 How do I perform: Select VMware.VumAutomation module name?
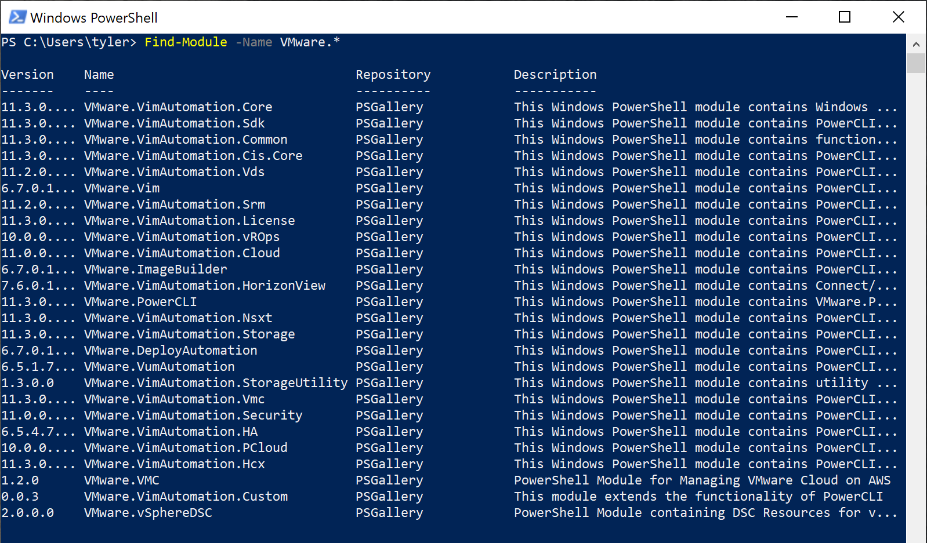point(160,367)
